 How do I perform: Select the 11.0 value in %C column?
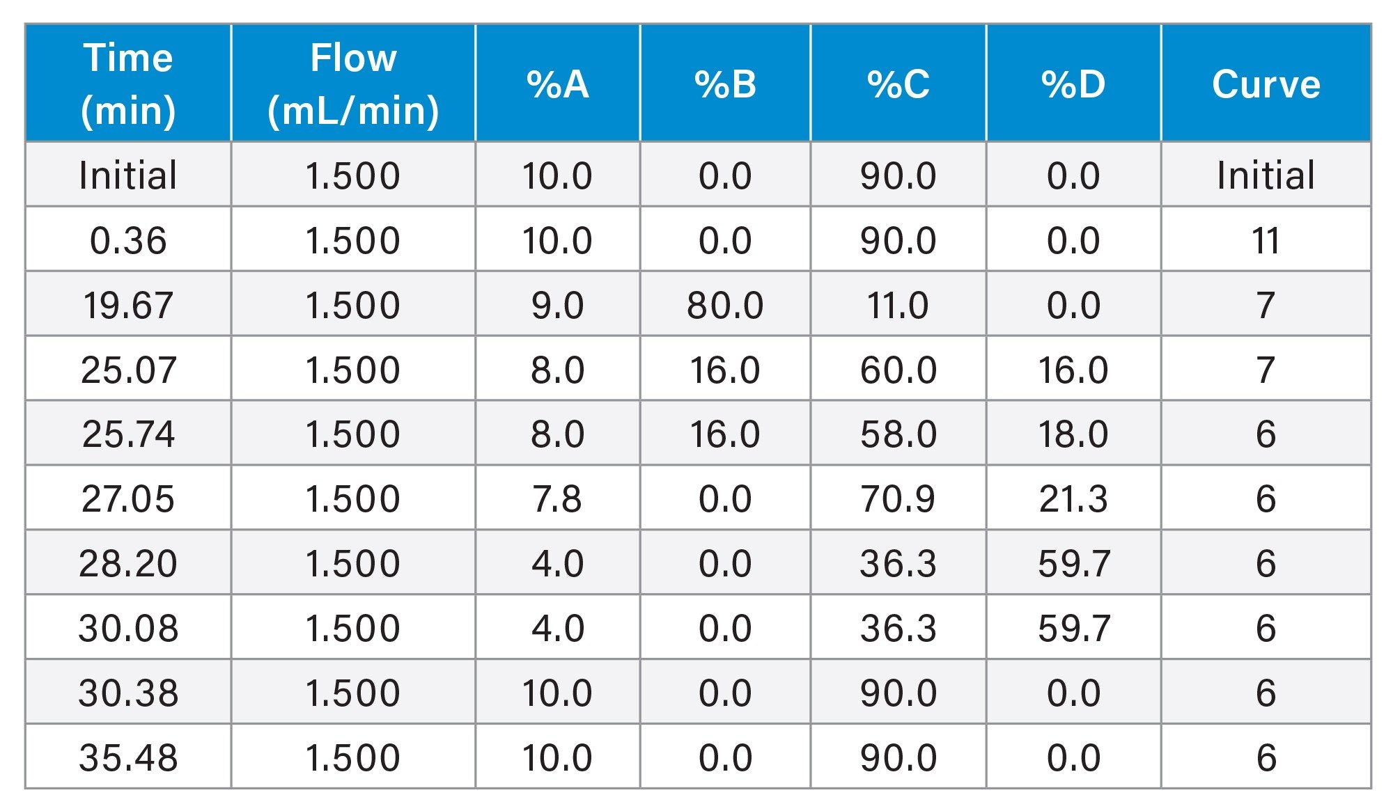(x=898, y=306)
